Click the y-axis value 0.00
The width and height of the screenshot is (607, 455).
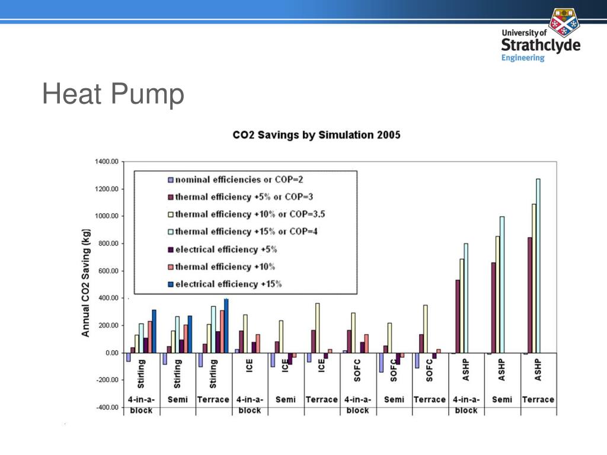[112, 353]
